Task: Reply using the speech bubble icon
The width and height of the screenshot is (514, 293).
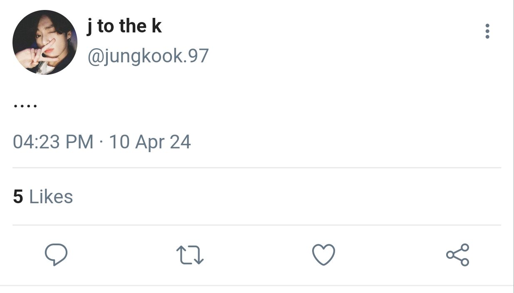Action: click(x=56, y=255)
